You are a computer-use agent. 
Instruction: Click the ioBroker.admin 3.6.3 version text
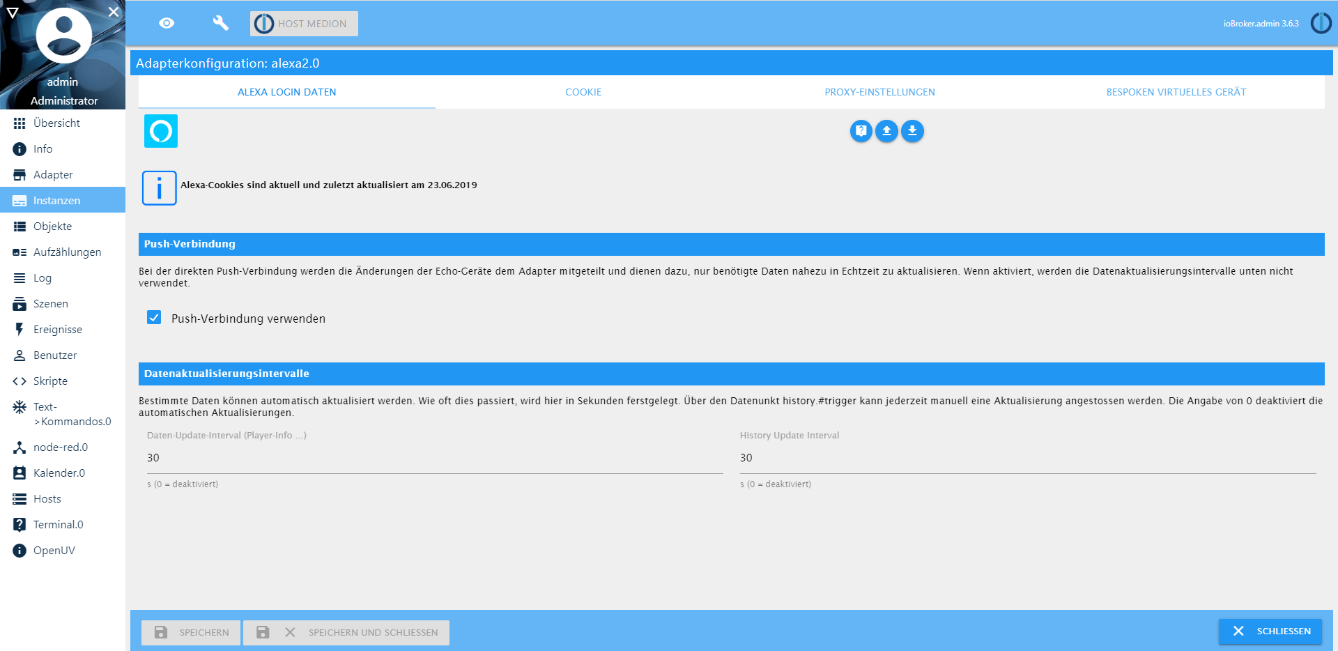click(x=1261, y=24)
